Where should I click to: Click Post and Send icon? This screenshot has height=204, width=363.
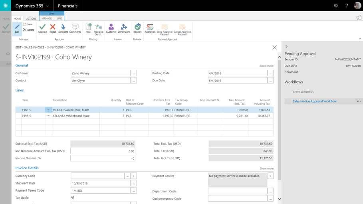coord(98,29)
